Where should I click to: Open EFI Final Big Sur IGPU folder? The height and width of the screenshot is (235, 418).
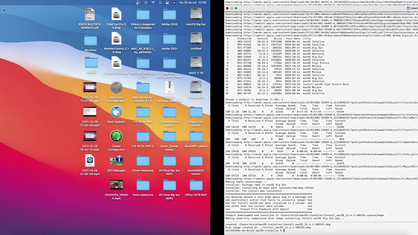169,161
